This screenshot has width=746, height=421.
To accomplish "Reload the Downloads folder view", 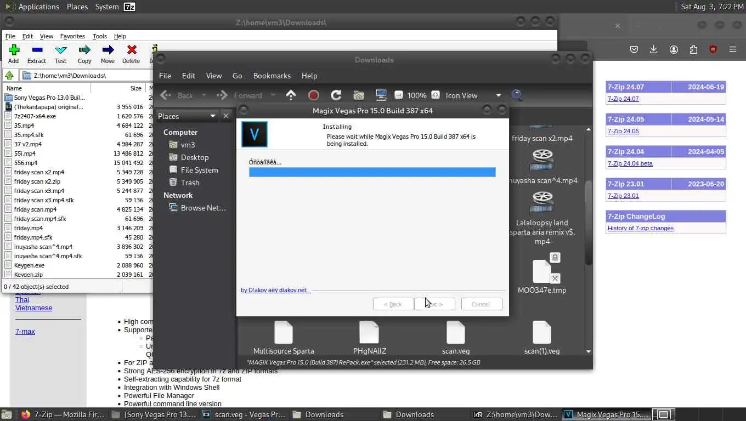I will (x=336, y=95).
